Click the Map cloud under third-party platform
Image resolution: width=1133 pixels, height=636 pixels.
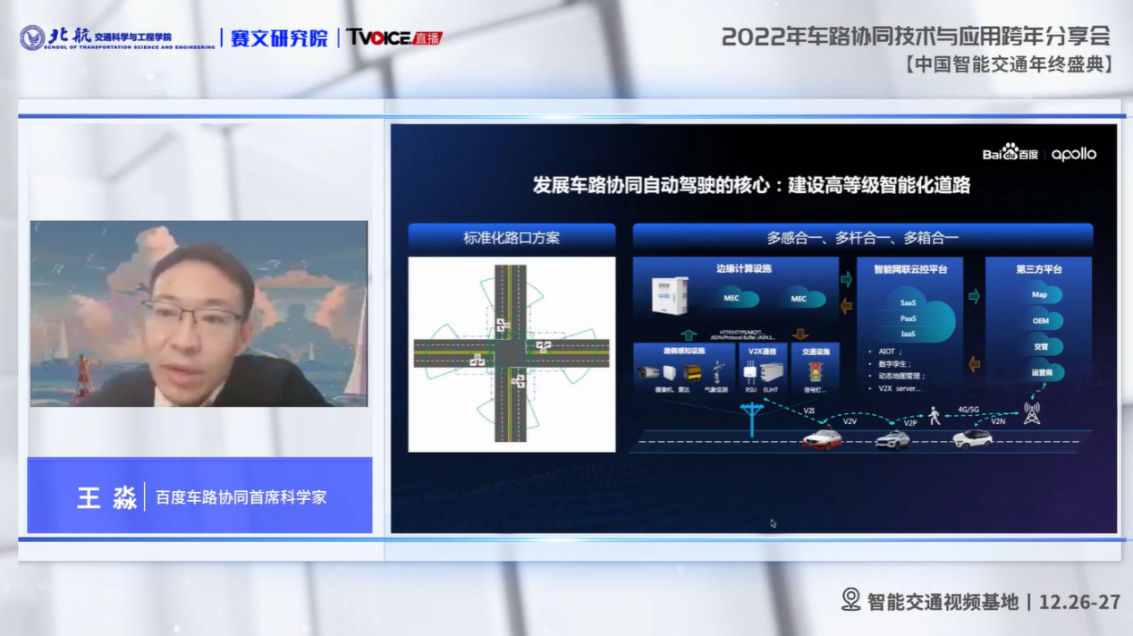pos(1040,293)
